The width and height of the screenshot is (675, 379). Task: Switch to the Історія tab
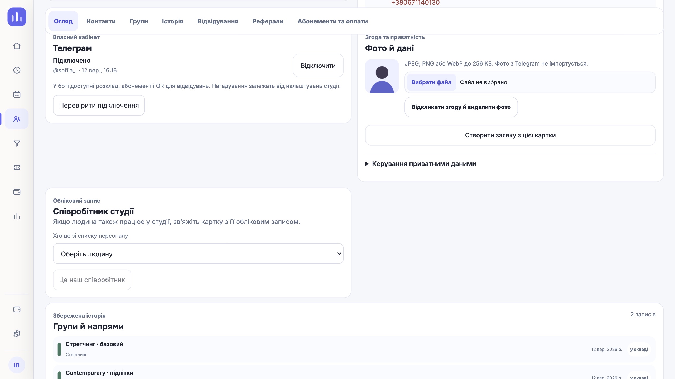point(173,21)
